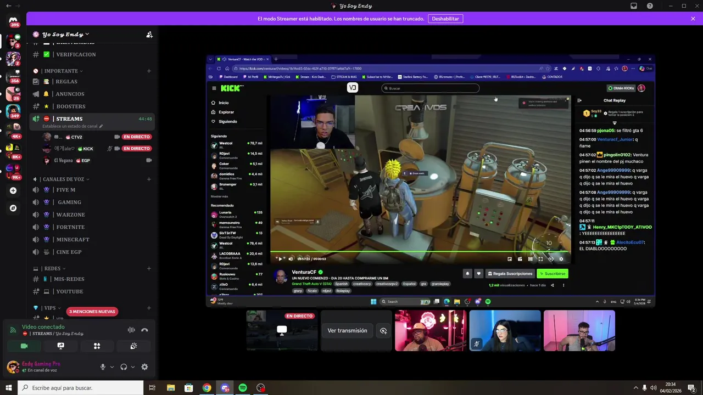703x395 pixels.
Task: Create channel plus next to IMPORTANTE
Action: [x=149, y=71]
